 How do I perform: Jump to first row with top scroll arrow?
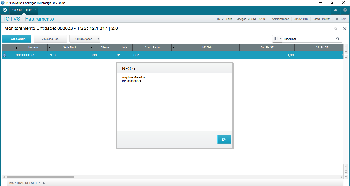[x=346, y=47]
